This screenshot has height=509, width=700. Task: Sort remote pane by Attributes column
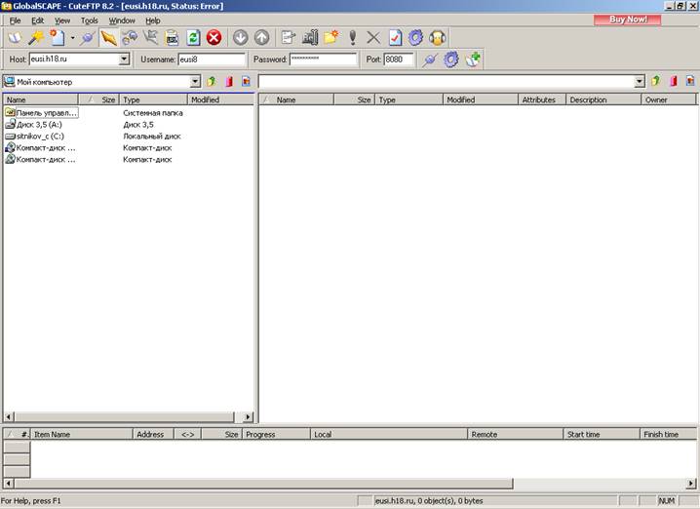tap(541, 99)
